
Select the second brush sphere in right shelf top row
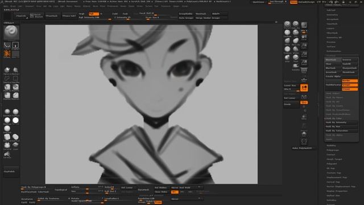[296, 24]
